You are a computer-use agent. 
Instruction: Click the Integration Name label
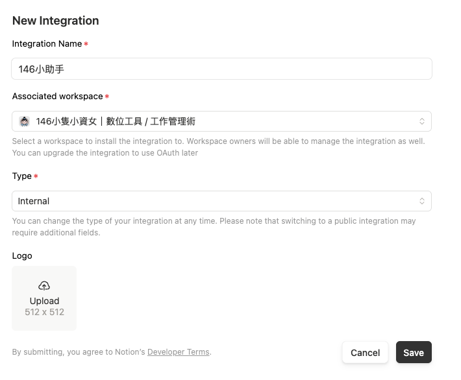tap(47, 44)
